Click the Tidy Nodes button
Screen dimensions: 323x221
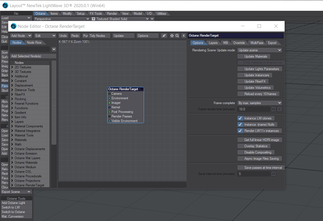click(99, 36)
